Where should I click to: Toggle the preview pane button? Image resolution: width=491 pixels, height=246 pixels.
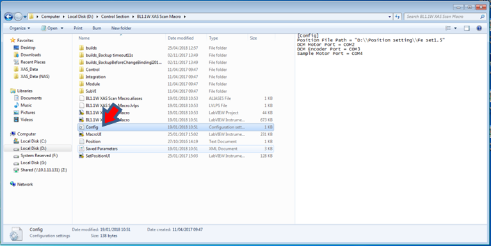point(467,28)
